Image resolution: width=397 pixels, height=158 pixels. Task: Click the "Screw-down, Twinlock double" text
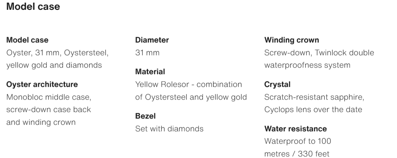click(x=319, y=53)
